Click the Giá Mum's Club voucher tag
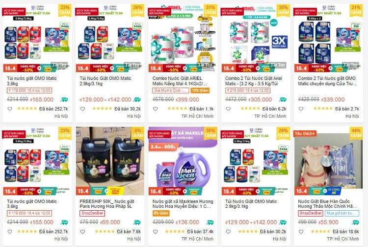 [171, 90]
